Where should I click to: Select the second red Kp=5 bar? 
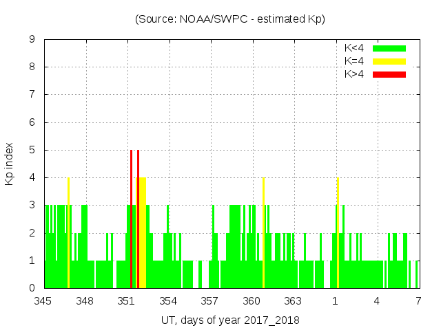point(139,219)
